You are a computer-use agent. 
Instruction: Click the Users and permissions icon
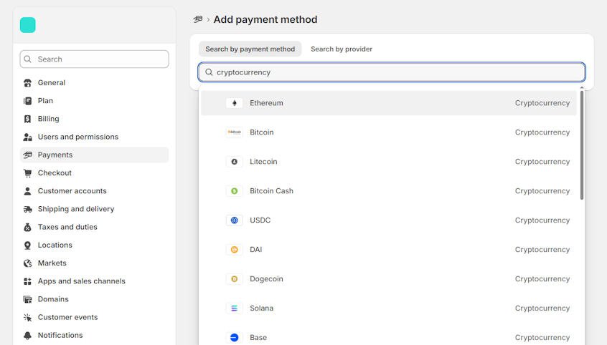27,137
